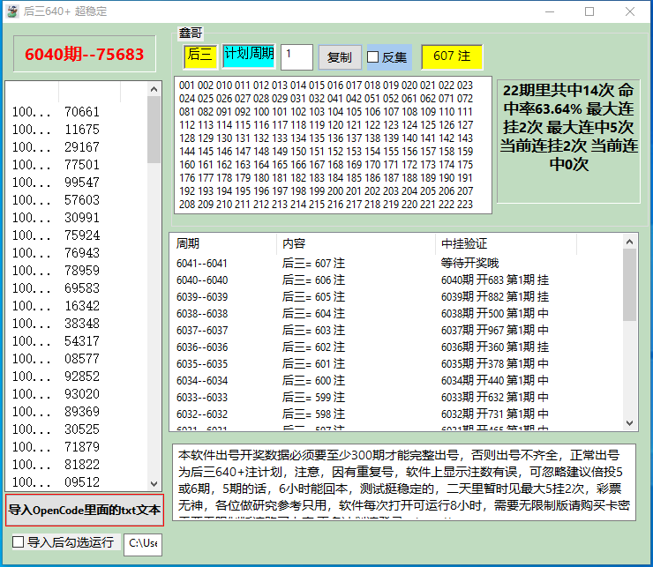The height and width of the screenshot is (567, 653).
Task: Select draw number 54317 in list
Action: click(x=82, y=341)
